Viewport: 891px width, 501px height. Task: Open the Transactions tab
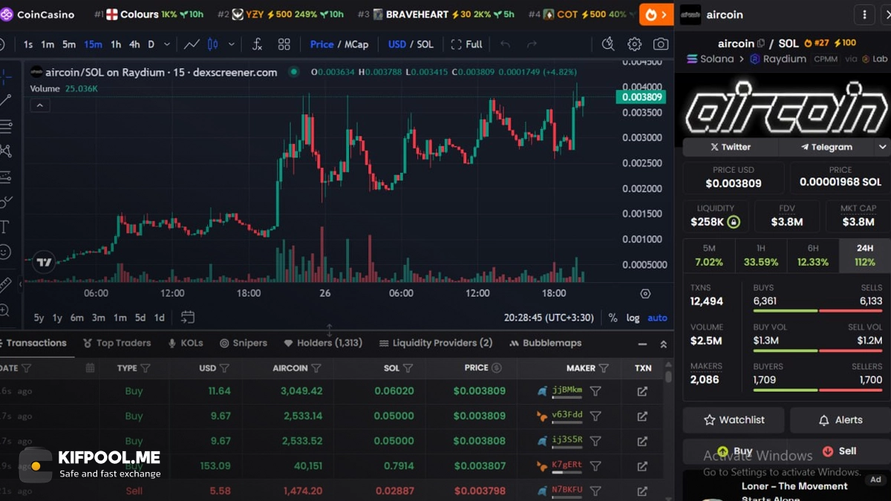(36, 343)
